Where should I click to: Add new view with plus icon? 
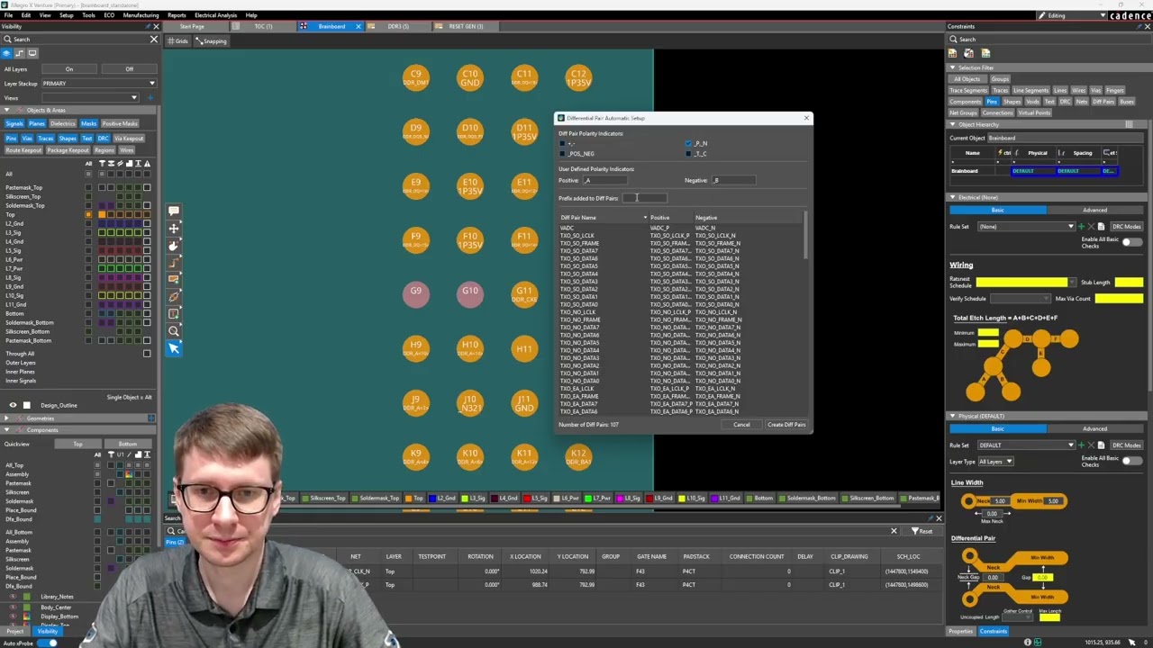coord(150,97)
